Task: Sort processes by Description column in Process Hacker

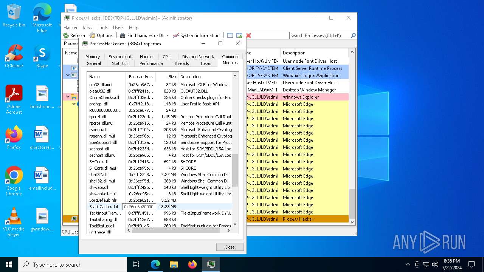Action: (314, 53)
